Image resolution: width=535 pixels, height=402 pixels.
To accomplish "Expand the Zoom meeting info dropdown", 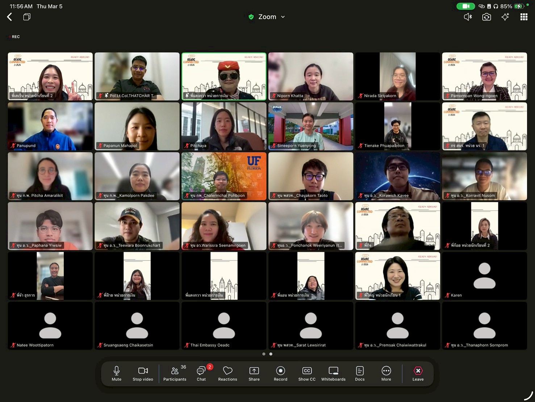I will click(267, 17).
